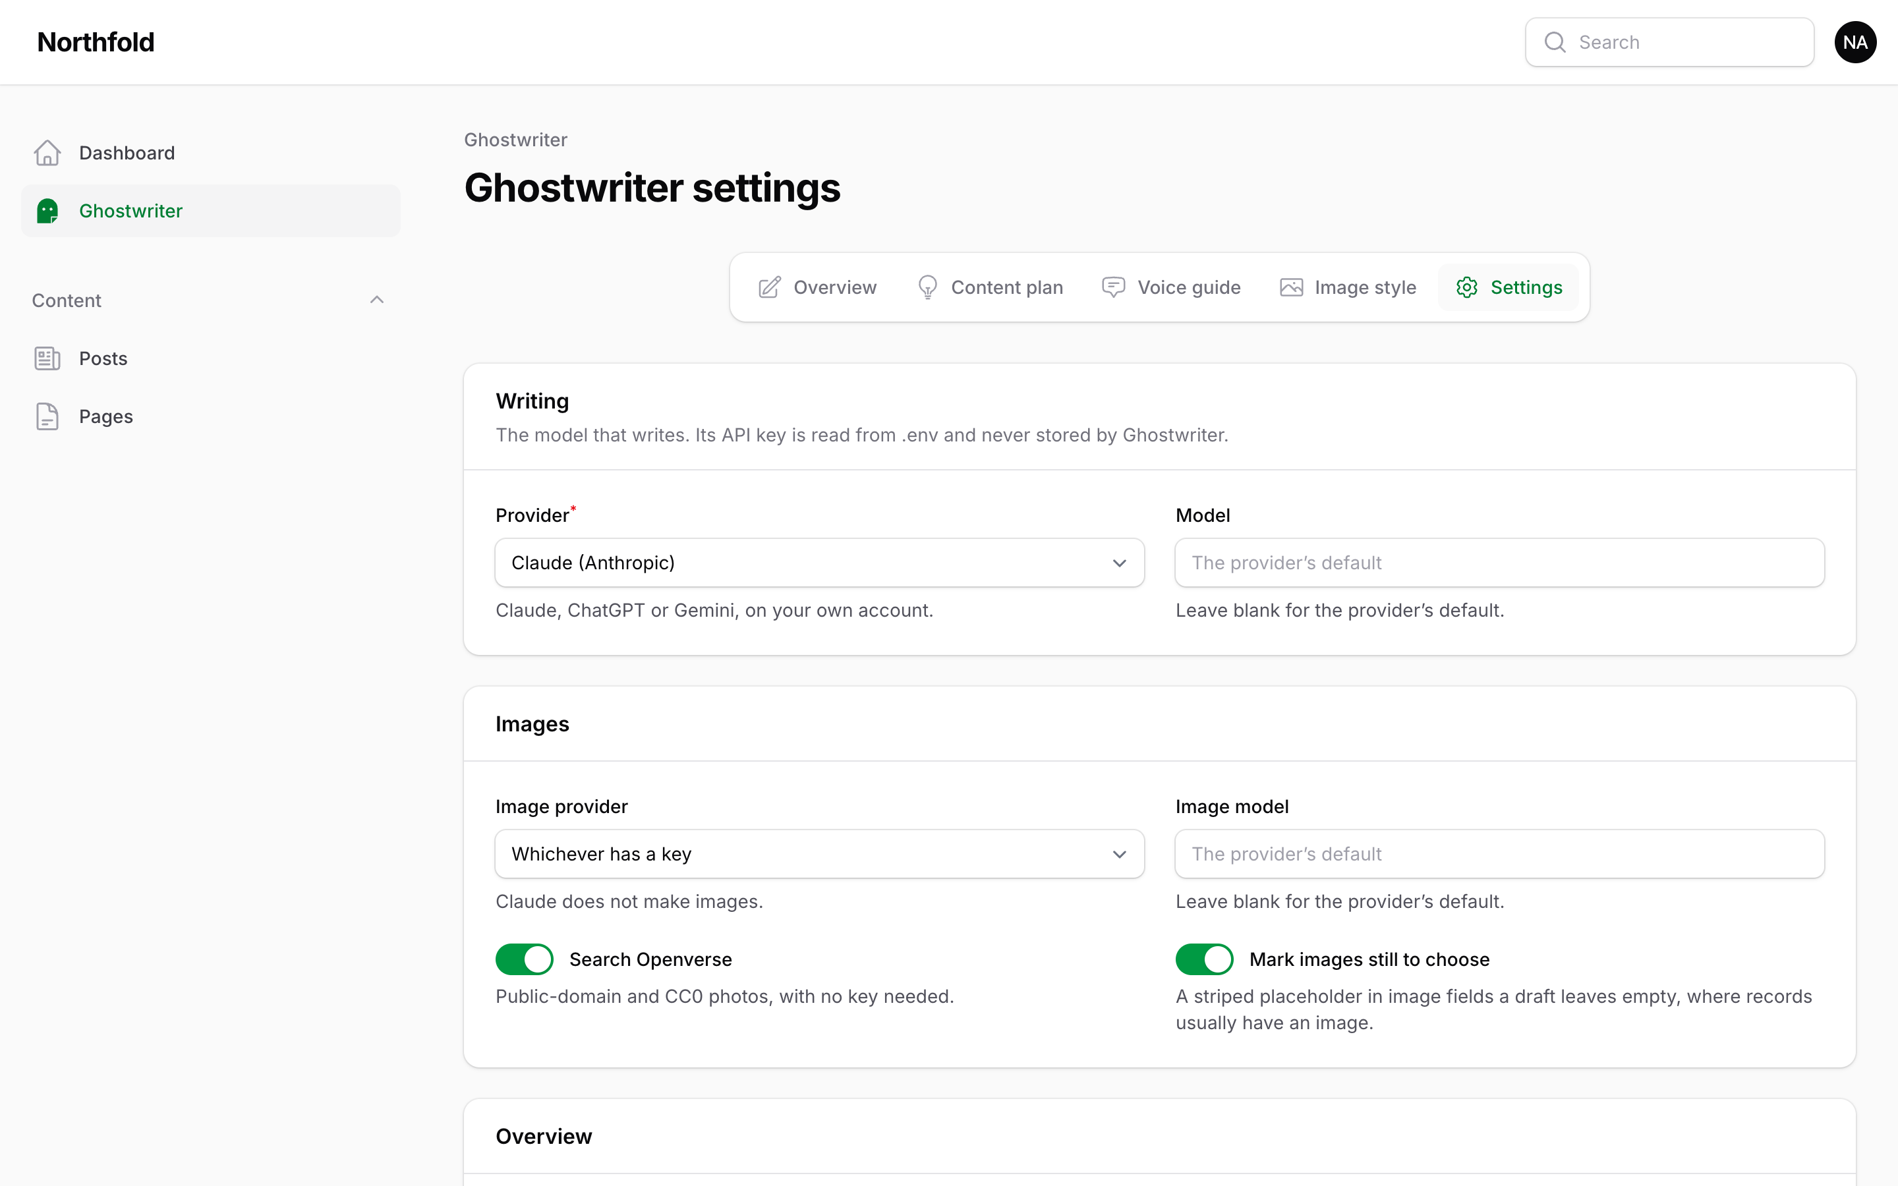This screenshot has height=1186, width=1898.
Task: Click the Northfold brand title
Action: pos(96,42)
